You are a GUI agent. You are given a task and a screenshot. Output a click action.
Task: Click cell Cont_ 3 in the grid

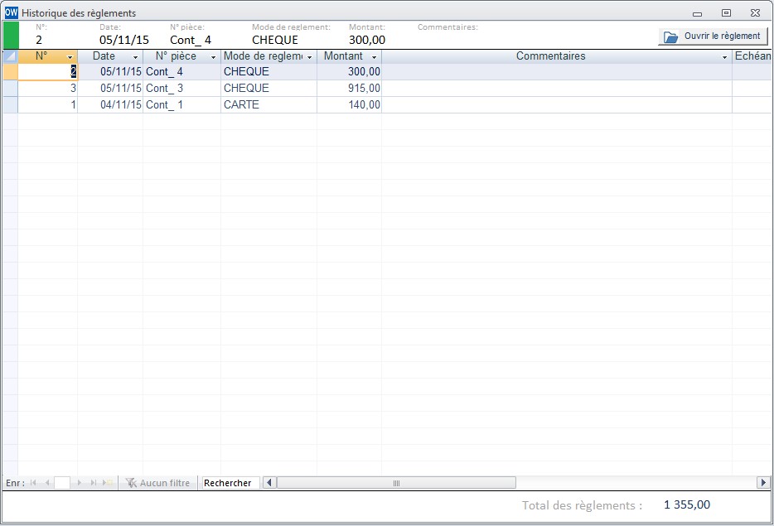[181, 89]
